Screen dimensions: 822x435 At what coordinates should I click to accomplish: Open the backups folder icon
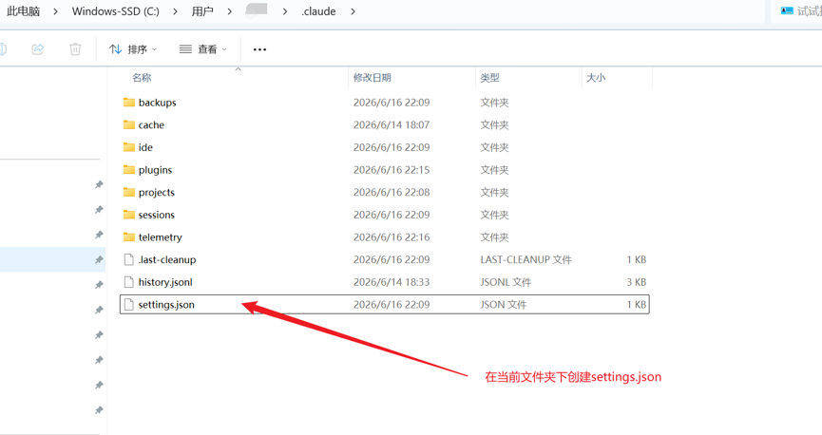click(x=129, y=103)
